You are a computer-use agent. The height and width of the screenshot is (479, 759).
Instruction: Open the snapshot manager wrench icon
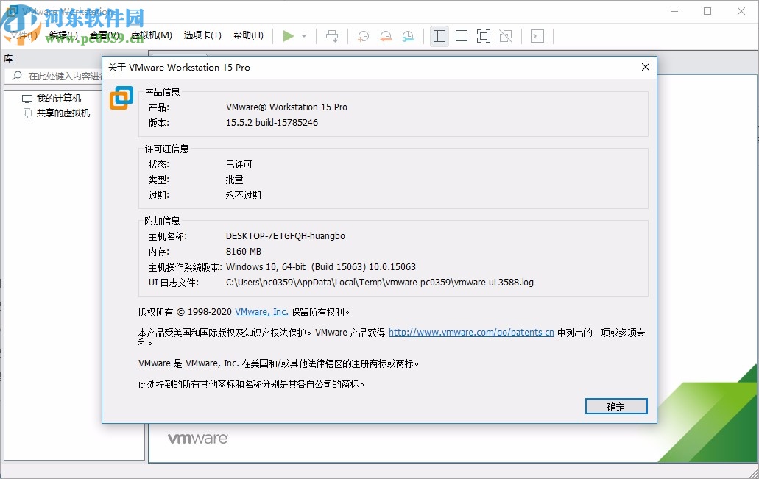tap(407, 35)
